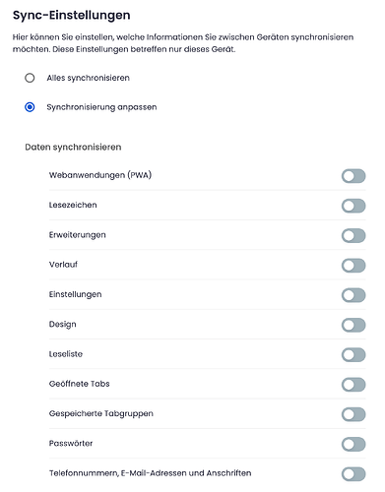This screenshot has height=492, width=385.
Task: Enable the Webanwendungen (PWA) sync toggle
Action: (x=353, y=176)
